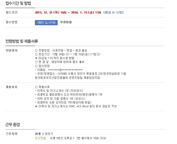Click the 2번 출구에서 100m 이내 text
177x144 pixels.
pos(91,138)
